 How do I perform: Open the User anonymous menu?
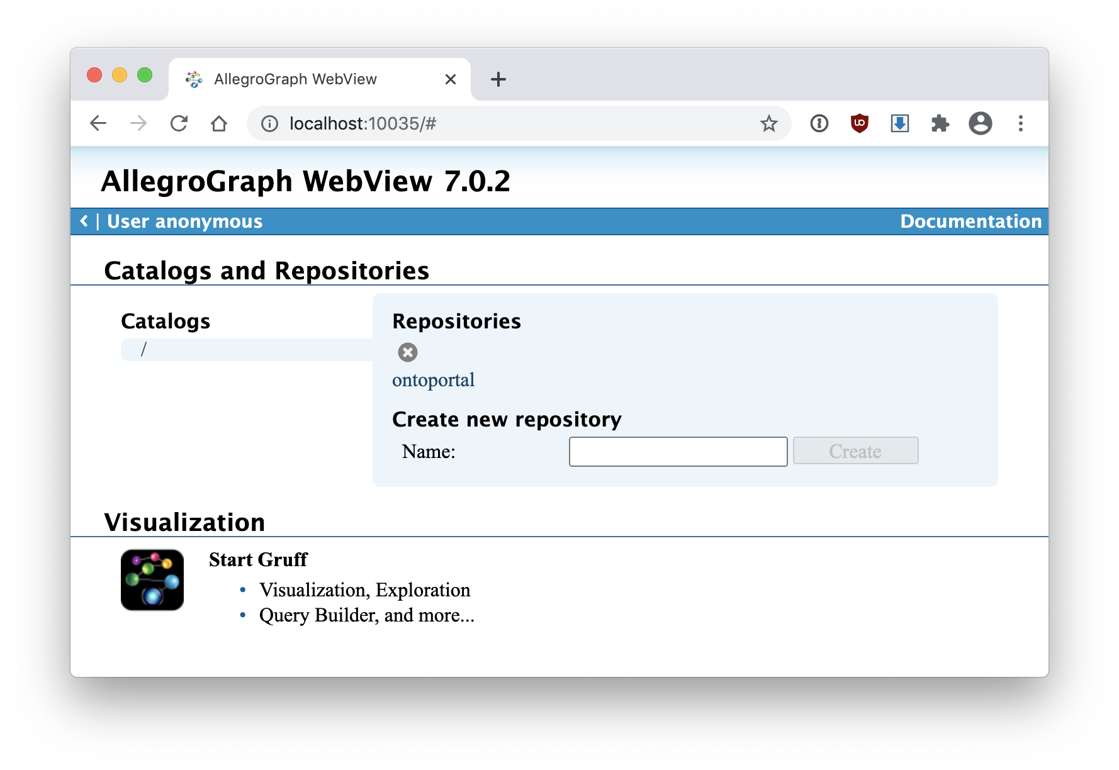tap(184, 221)
